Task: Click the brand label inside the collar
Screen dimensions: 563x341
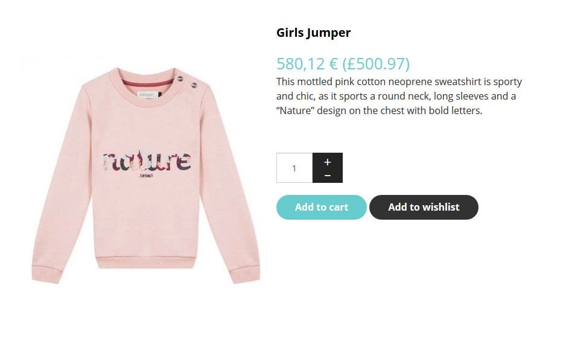Action: coord(147,94)
